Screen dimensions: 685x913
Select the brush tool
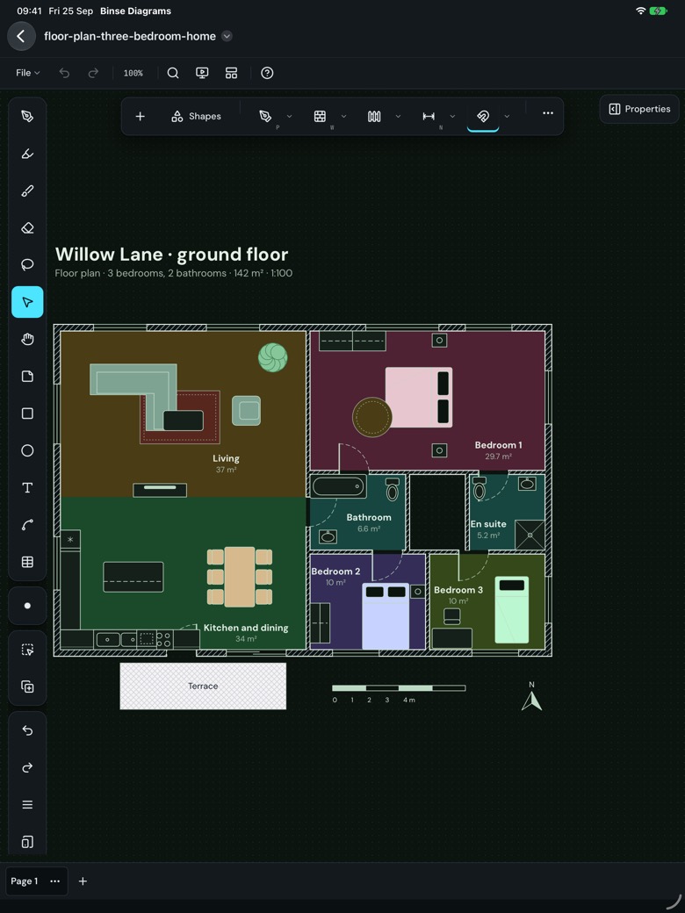click(x=27, y=191)
